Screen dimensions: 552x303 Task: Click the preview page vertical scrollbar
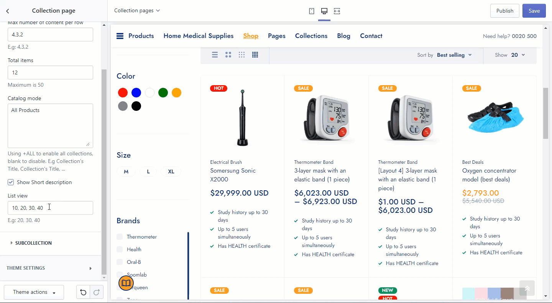546,113
